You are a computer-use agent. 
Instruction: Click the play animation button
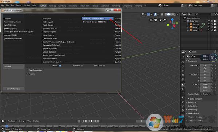tap(92, 121)
